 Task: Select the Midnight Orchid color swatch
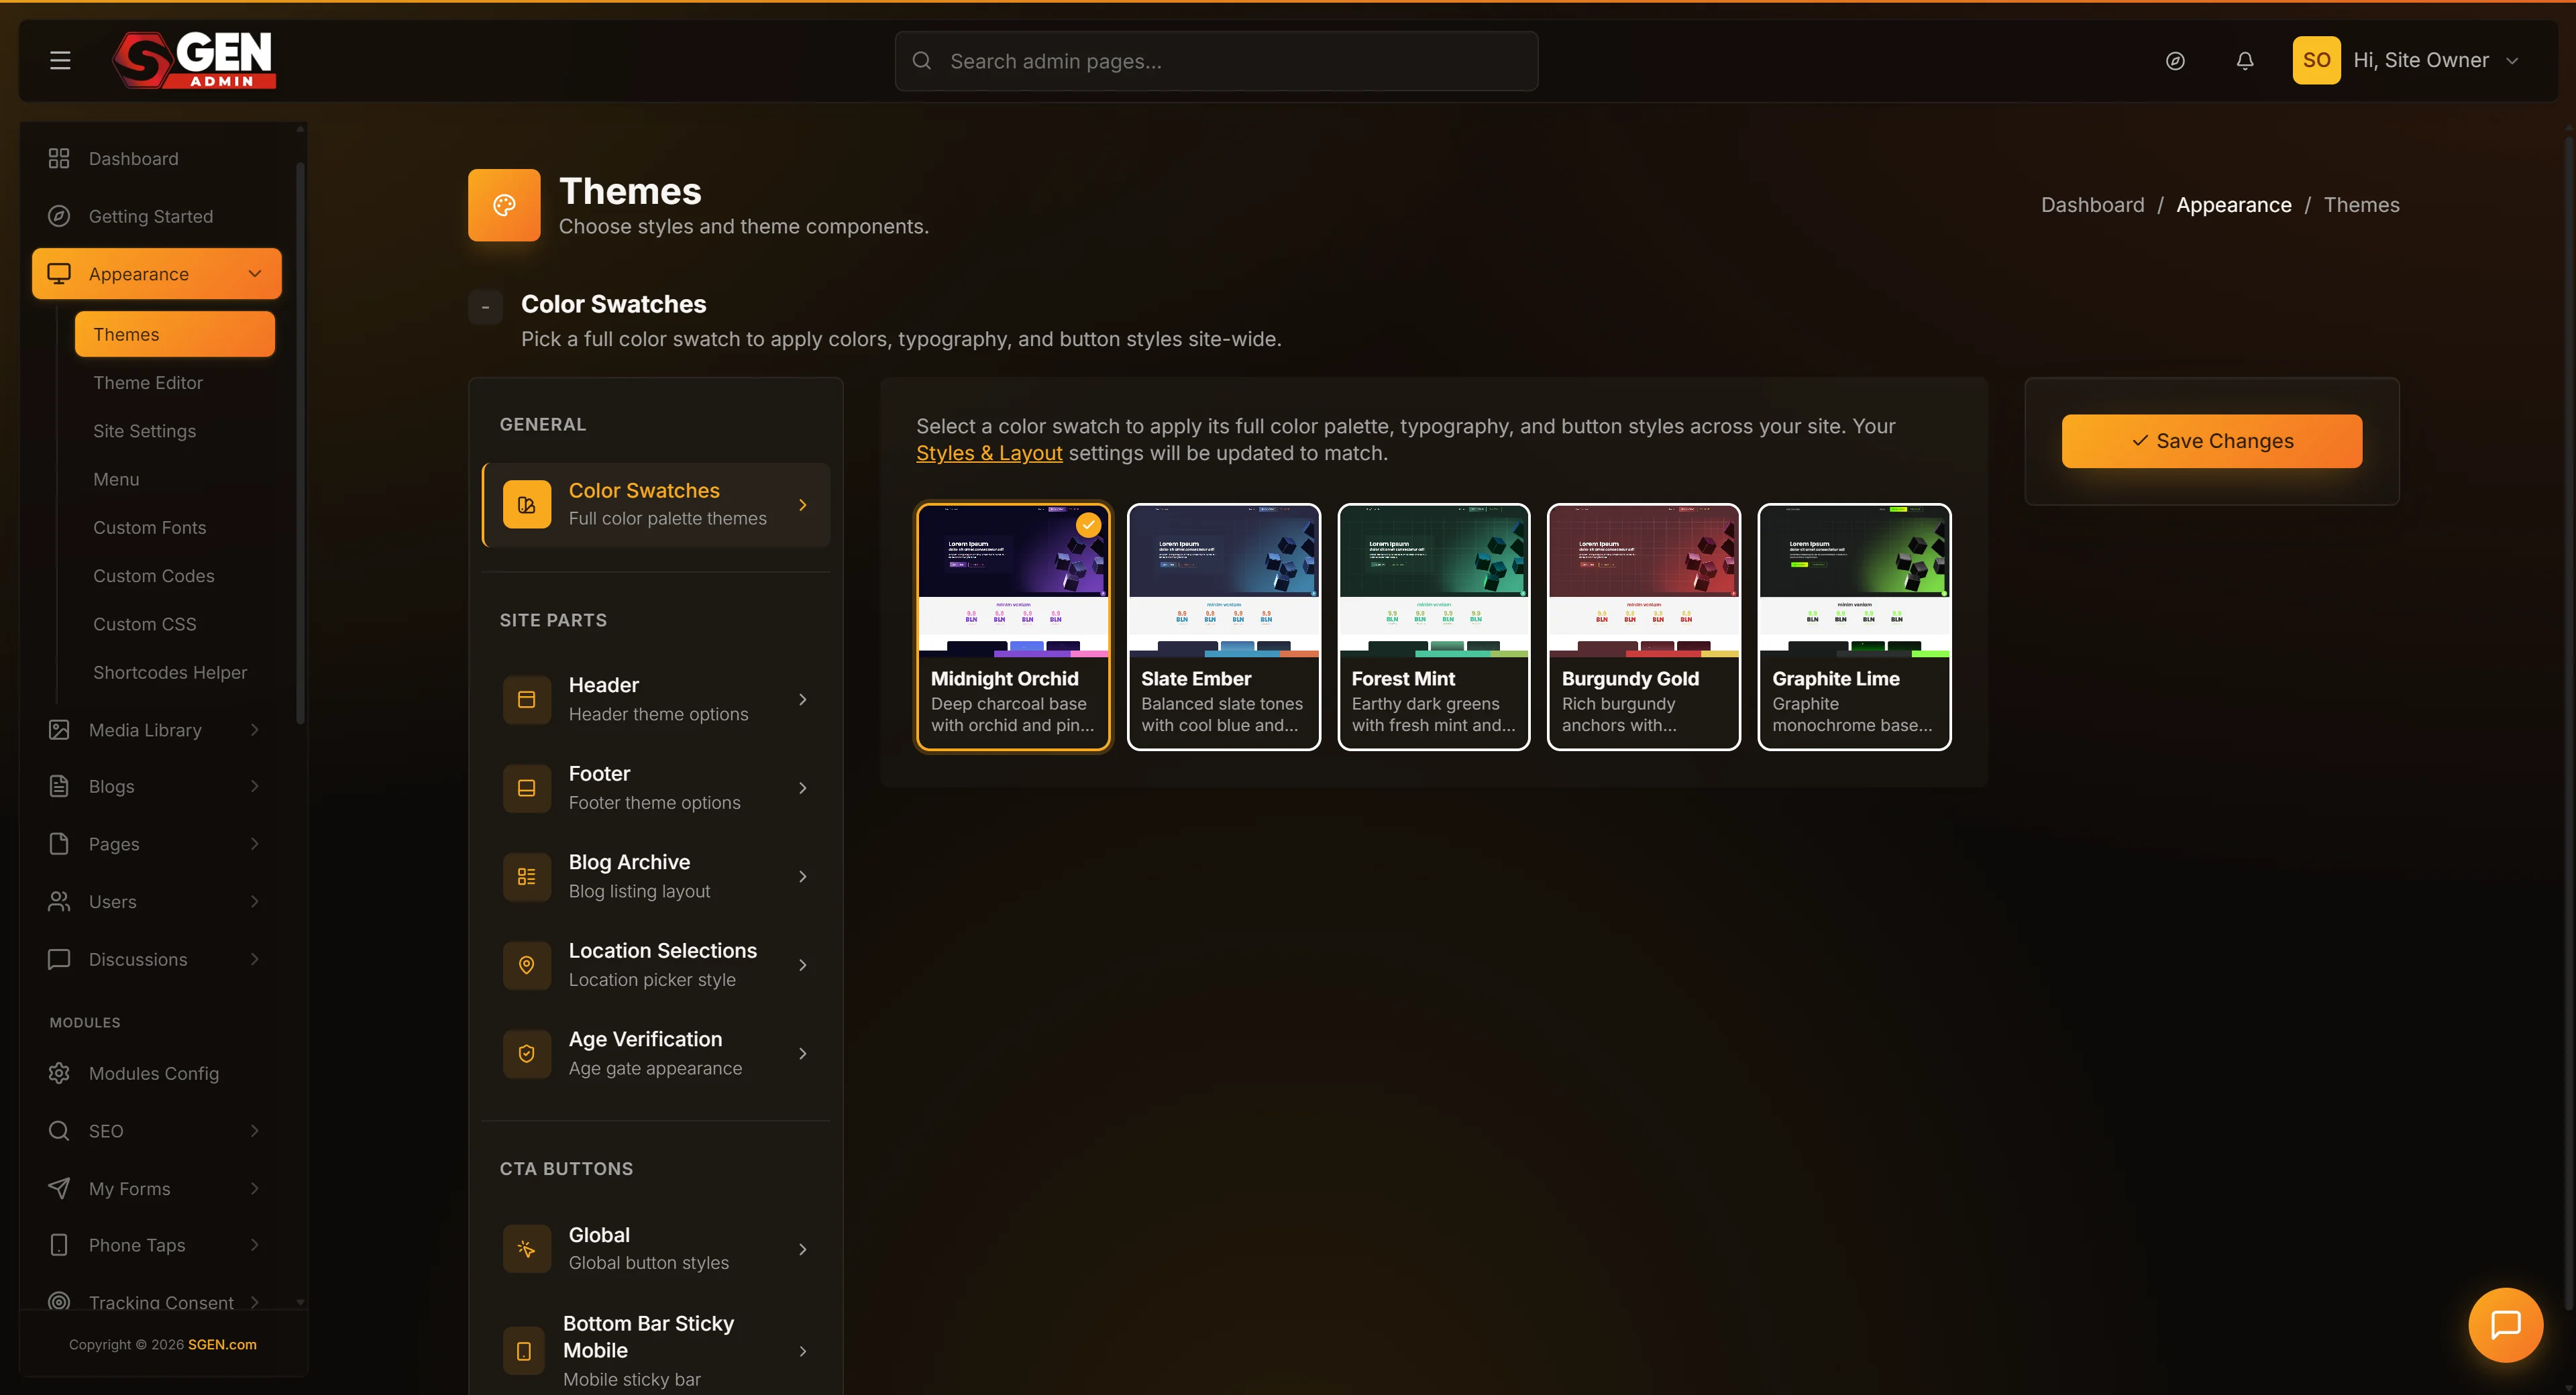(1013, 627)
